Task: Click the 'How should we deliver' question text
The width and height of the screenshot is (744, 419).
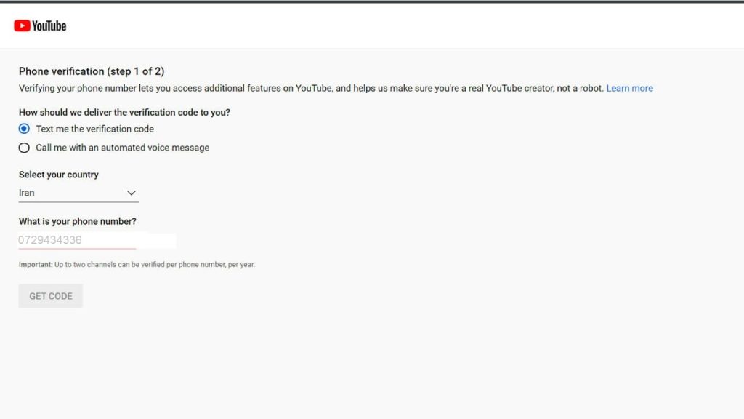Action: (x=124, y=112)
